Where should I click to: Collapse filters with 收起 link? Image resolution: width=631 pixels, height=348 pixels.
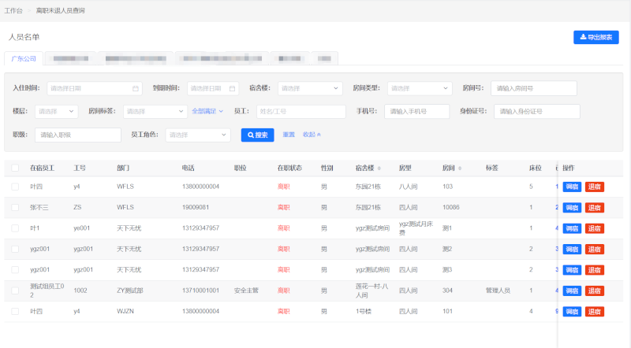pos(312,135)
